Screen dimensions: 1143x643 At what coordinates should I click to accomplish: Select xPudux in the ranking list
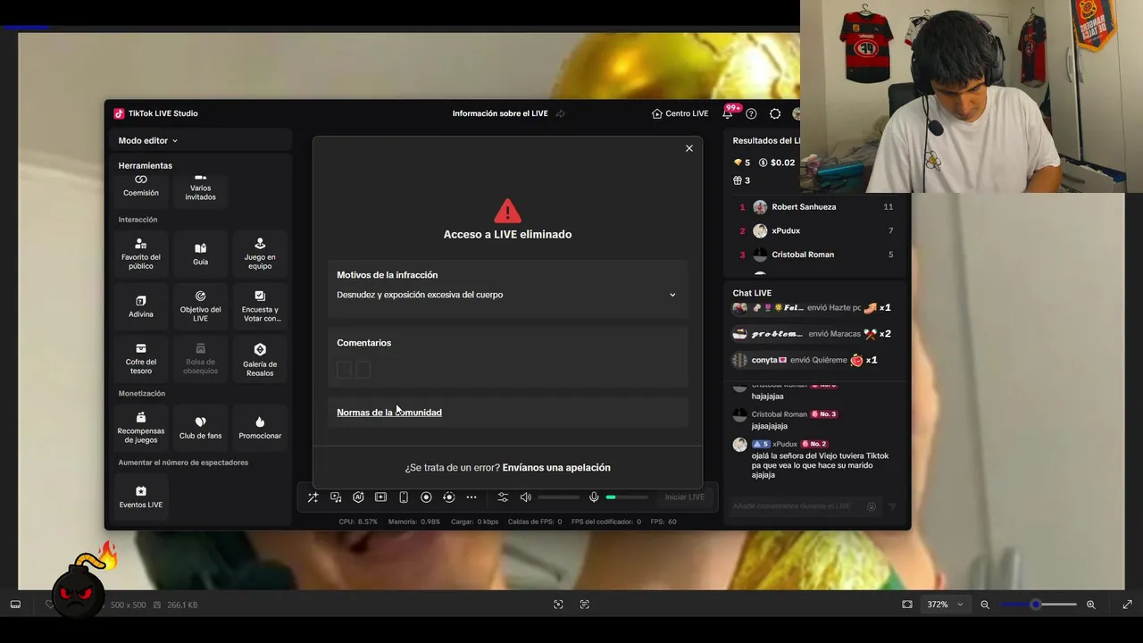[816, 230]
